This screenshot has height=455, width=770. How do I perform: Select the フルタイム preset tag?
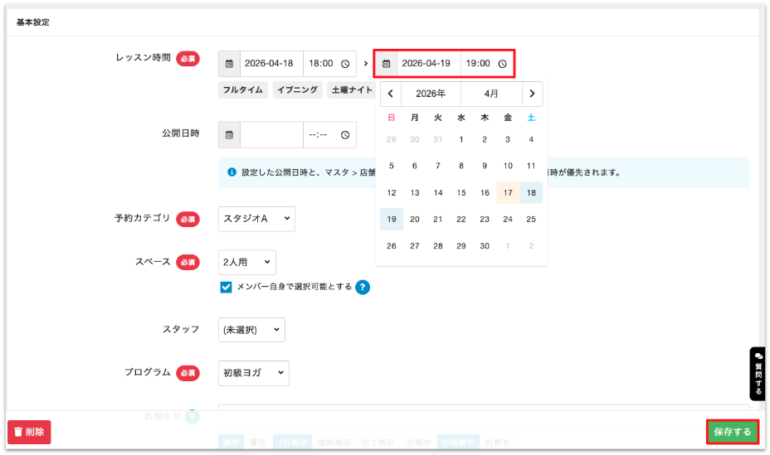pyautogui.click(x=243, y=90)
